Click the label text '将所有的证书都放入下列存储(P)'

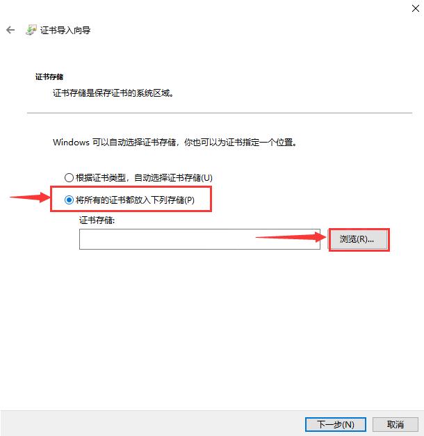point(135,200)
